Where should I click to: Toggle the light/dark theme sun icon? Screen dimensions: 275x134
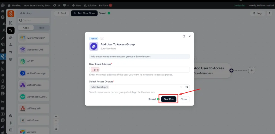(x=11, y=123)
